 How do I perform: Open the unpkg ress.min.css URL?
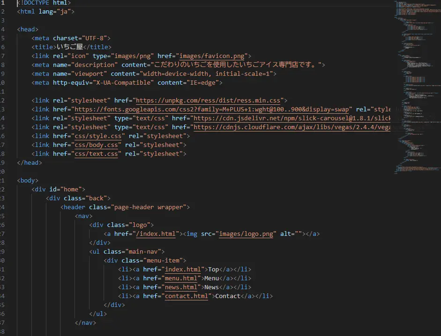tap(210, 100)
